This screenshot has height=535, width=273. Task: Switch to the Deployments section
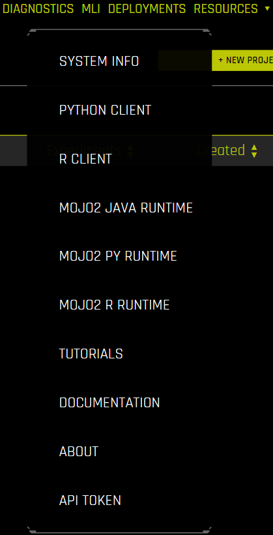coord(147,8)
